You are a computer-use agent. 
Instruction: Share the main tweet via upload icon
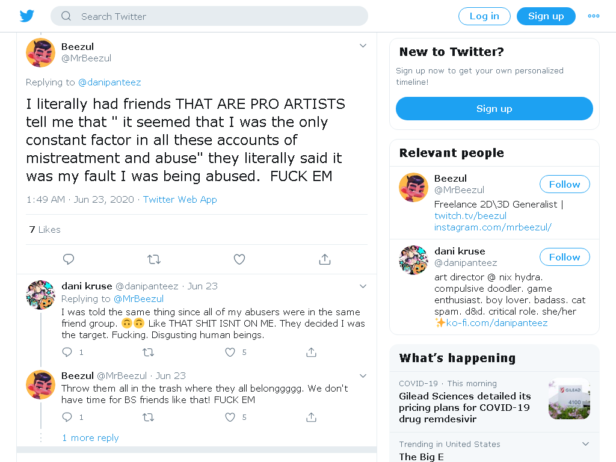point(325,259)
